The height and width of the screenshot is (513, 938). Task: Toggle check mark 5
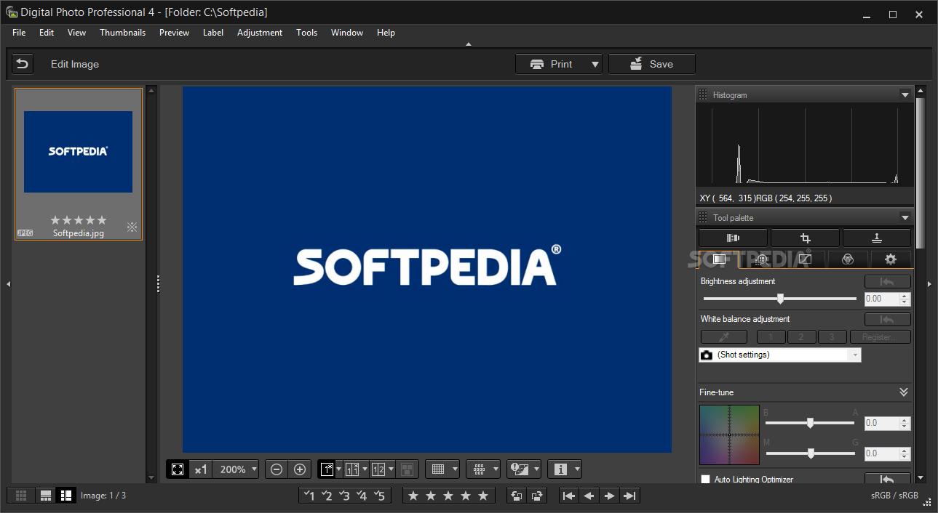[x=381, y=496]
